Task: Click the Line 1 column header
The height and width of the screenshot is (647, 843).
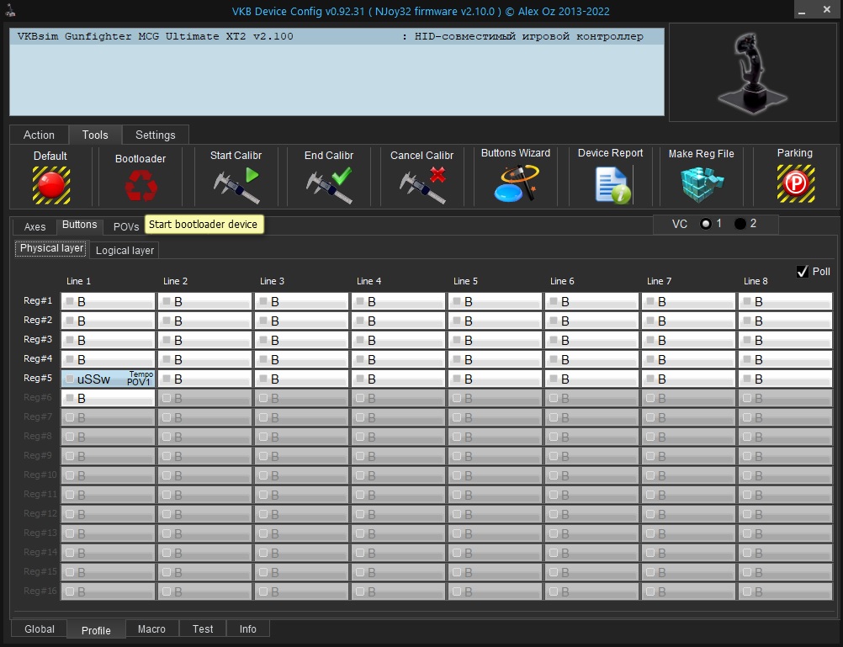Action: click(78, 281)
